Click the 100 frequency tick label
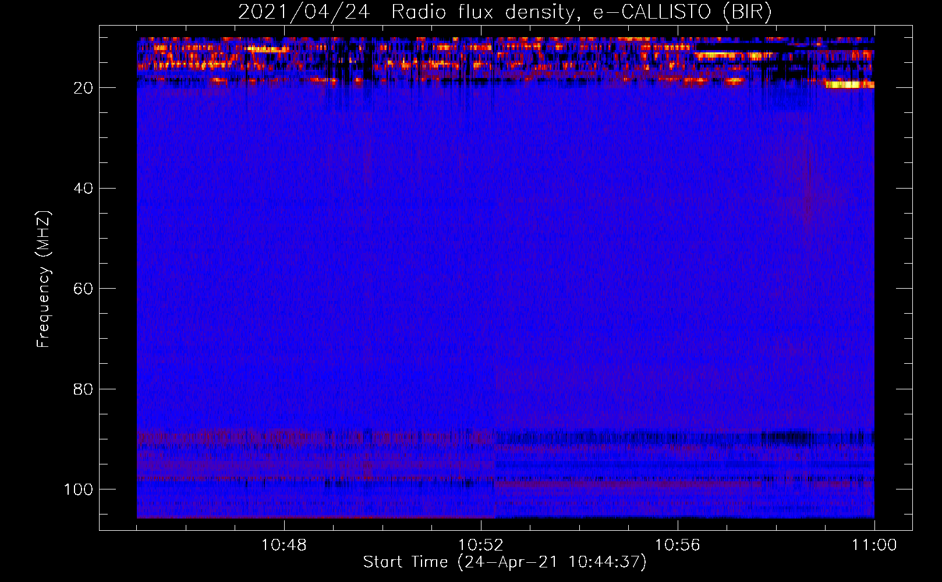The height and width of the screenshot is (582, 942). [x=79, y=489]
